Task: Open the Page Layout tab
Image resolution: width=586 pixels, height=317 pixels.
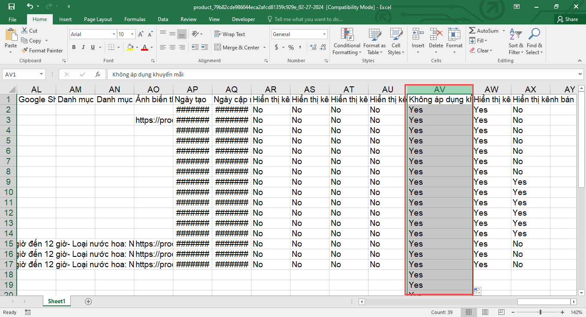Action: pyautogui.click(x=98, y=19)
